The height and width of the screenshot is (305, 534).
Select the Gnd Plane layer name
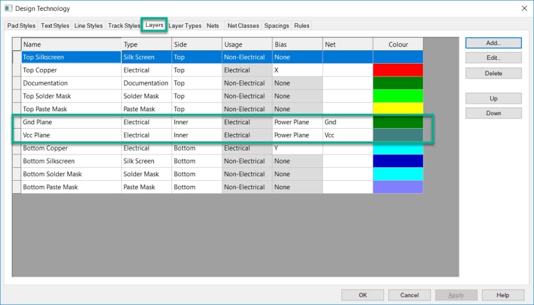point(71,122)
